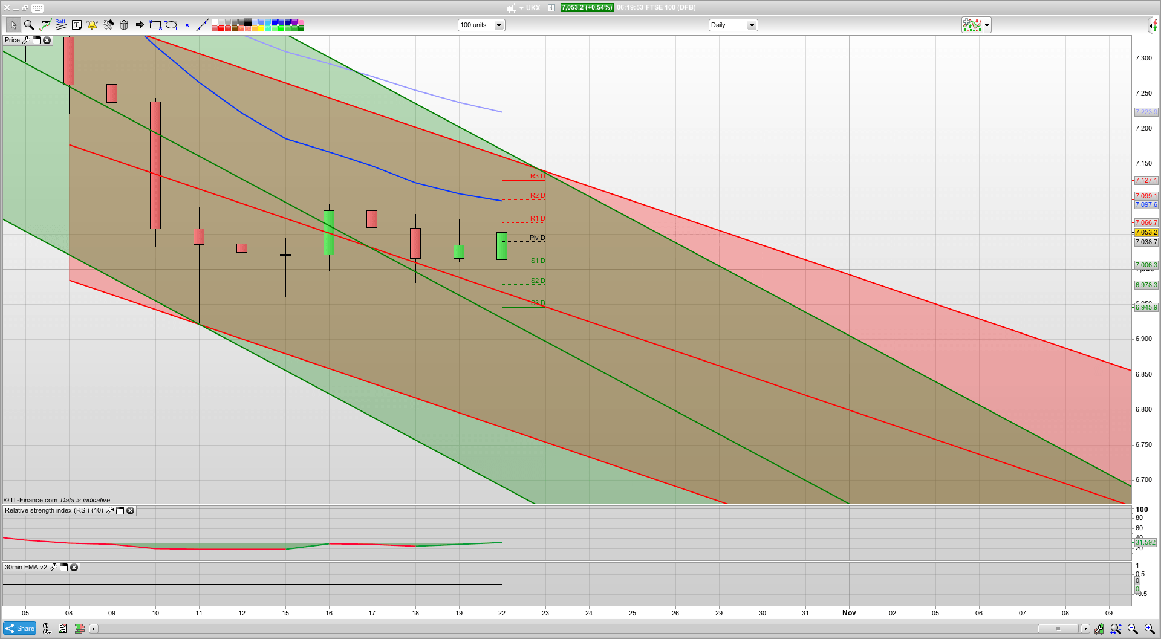1161x639 pixels.
Task: Pick the bright red color swatch
Action: coord(221,28)
